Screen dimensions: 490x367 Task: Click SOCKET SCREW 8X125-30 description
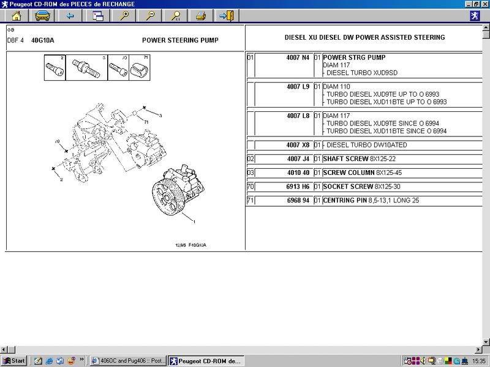(x=361, y=187)
